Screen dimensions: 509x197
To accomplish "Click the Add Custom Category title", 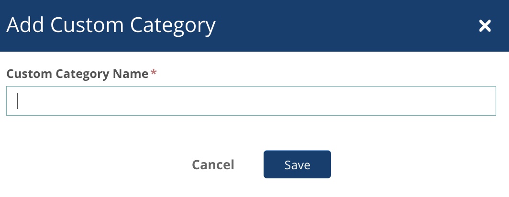I will pyautogui.click(x=111, y=25).
